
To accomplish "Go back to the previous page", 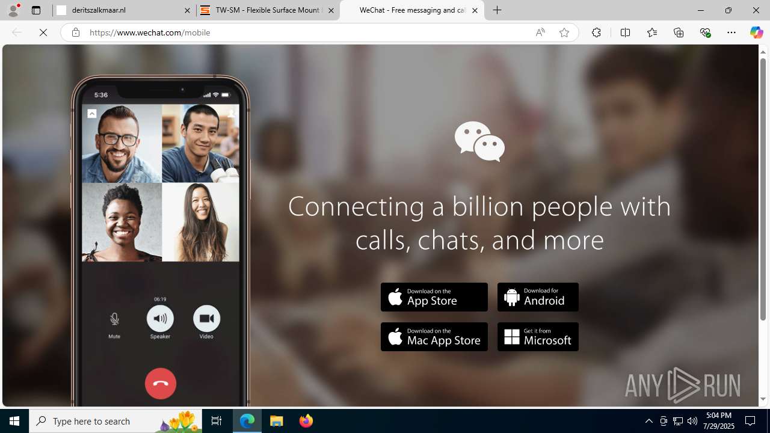I will pos(16,32).
